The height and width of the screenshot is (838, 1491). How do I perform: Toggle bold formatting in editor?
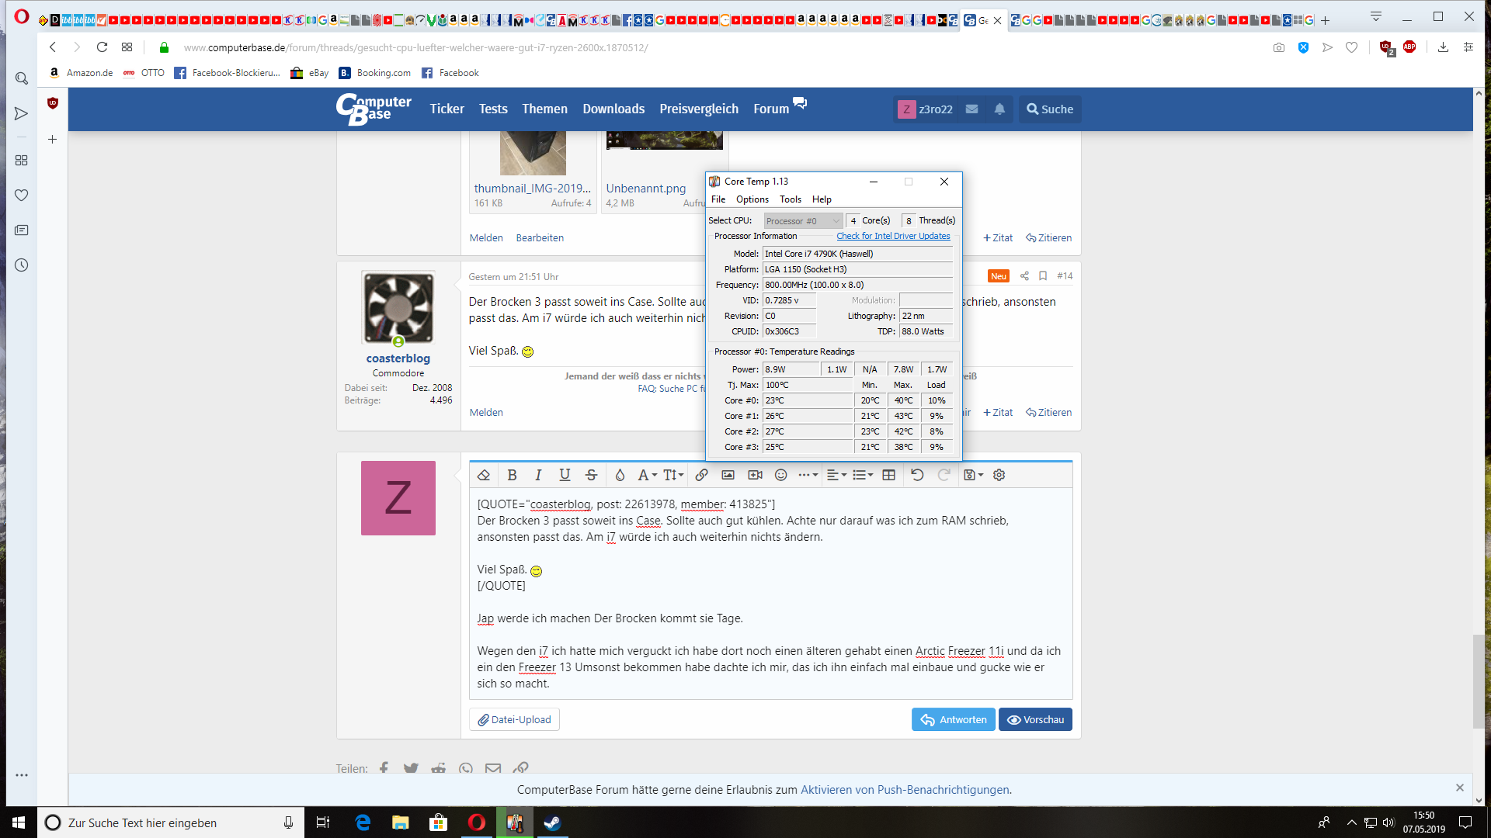[x=512, y=475]
